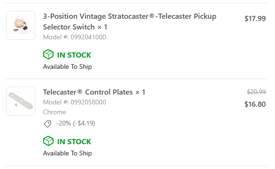The height and width of the screenshot is (169, 275).
Task: Click IN STOCK label under the selector switch
Action: click(74, 55)
